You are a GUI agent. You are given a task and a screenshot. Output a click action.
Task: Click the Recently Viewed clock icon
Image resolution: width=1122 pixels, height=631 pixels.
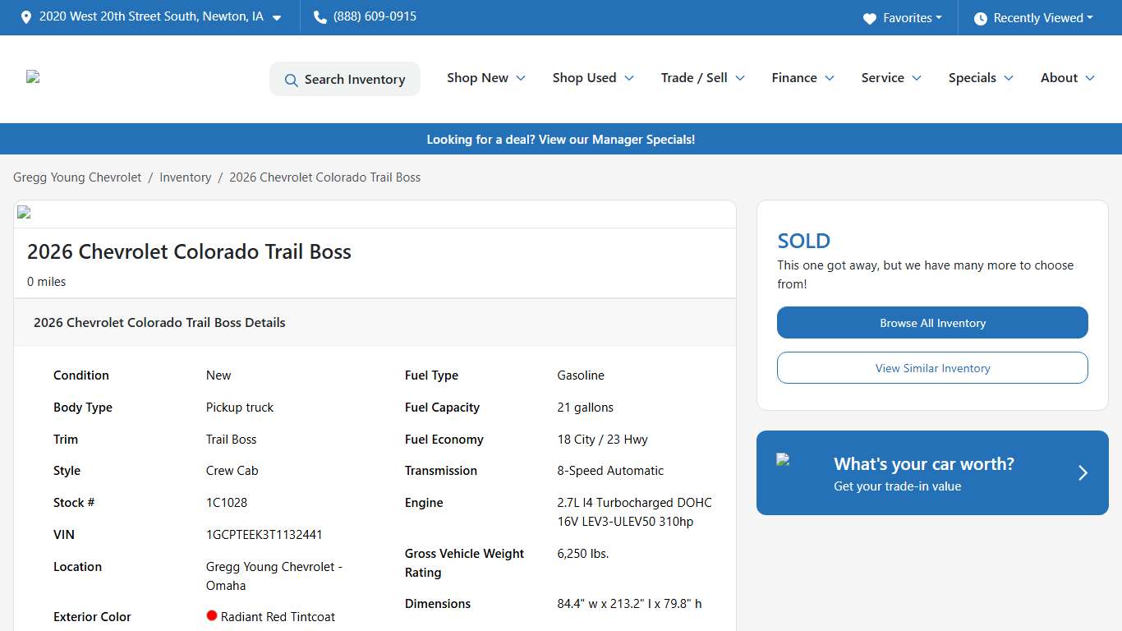coord(980,18)
